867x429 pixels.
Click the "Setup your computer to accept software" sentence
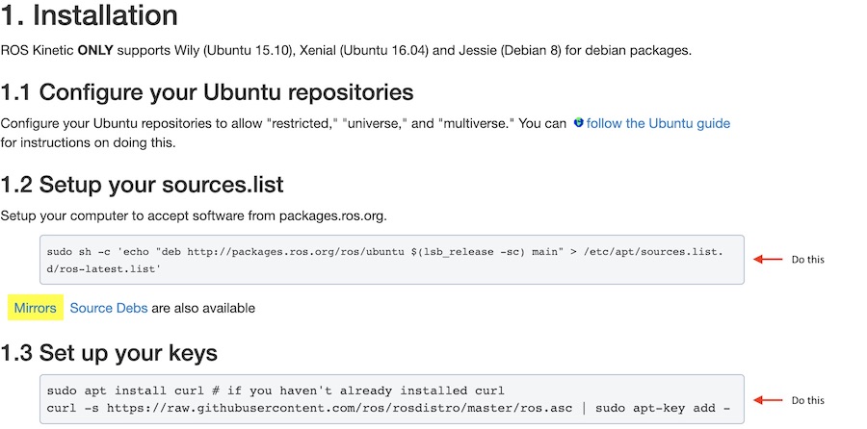[x=193, y=214]
